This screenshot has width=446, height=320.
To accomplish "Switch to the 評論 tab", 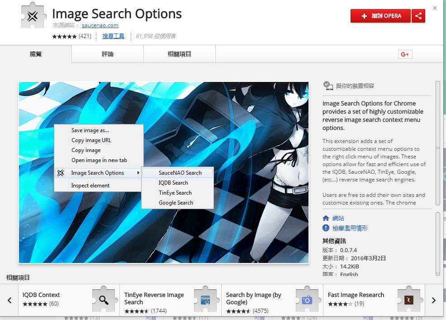I will (x=108, y=54).
